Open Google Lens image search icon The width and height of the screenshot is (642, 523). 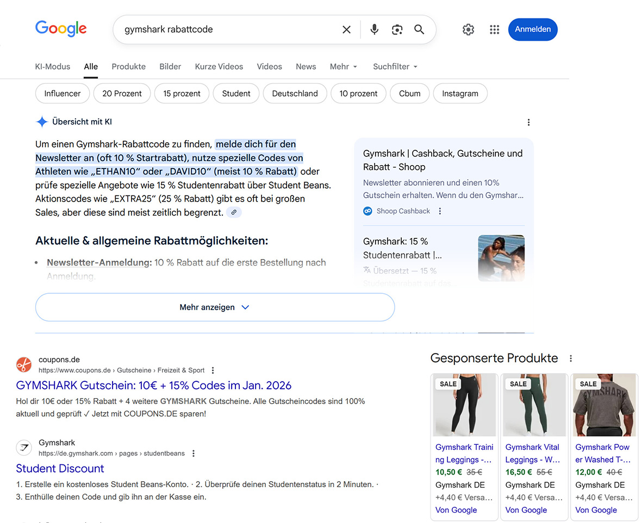click(397, 29)
